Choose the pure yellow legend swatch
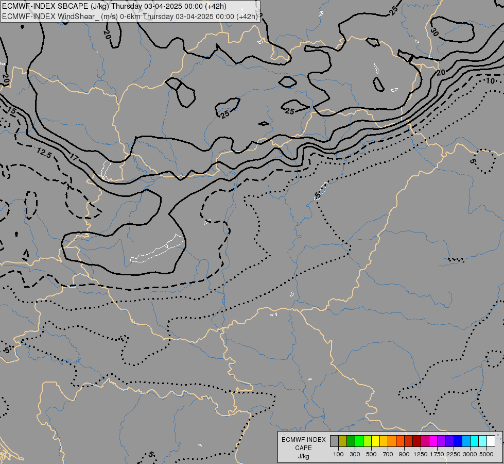This screenshot has width=504, height=464. pyautogui.click(x=376, y=441)
